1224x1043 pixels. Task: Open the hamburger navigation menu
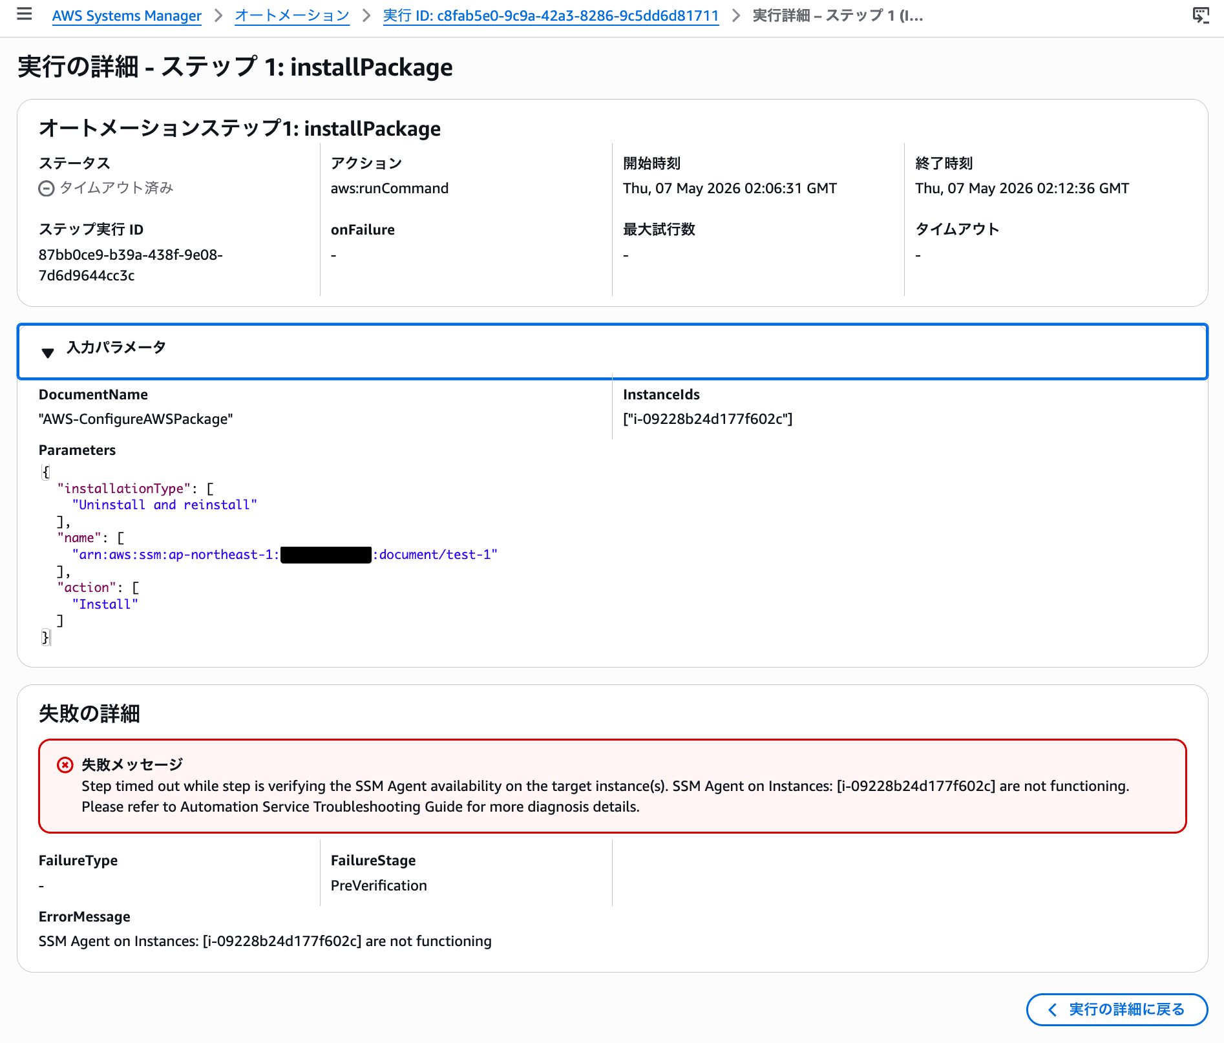pyautogui.click(x=24, y=14)
